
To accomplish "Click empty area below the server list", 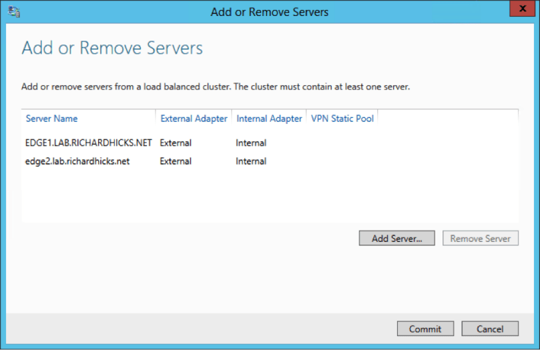I will pos(267,197).
